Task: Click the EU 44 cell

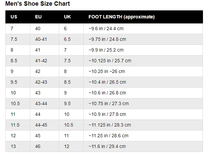Action: coord(38,114)
